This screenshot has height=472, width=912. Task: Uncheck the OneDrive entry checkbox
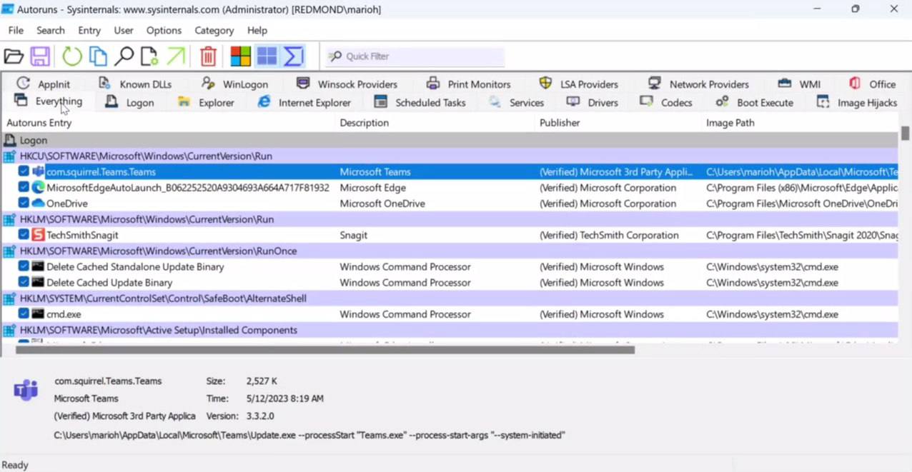(x=24, y=203)
